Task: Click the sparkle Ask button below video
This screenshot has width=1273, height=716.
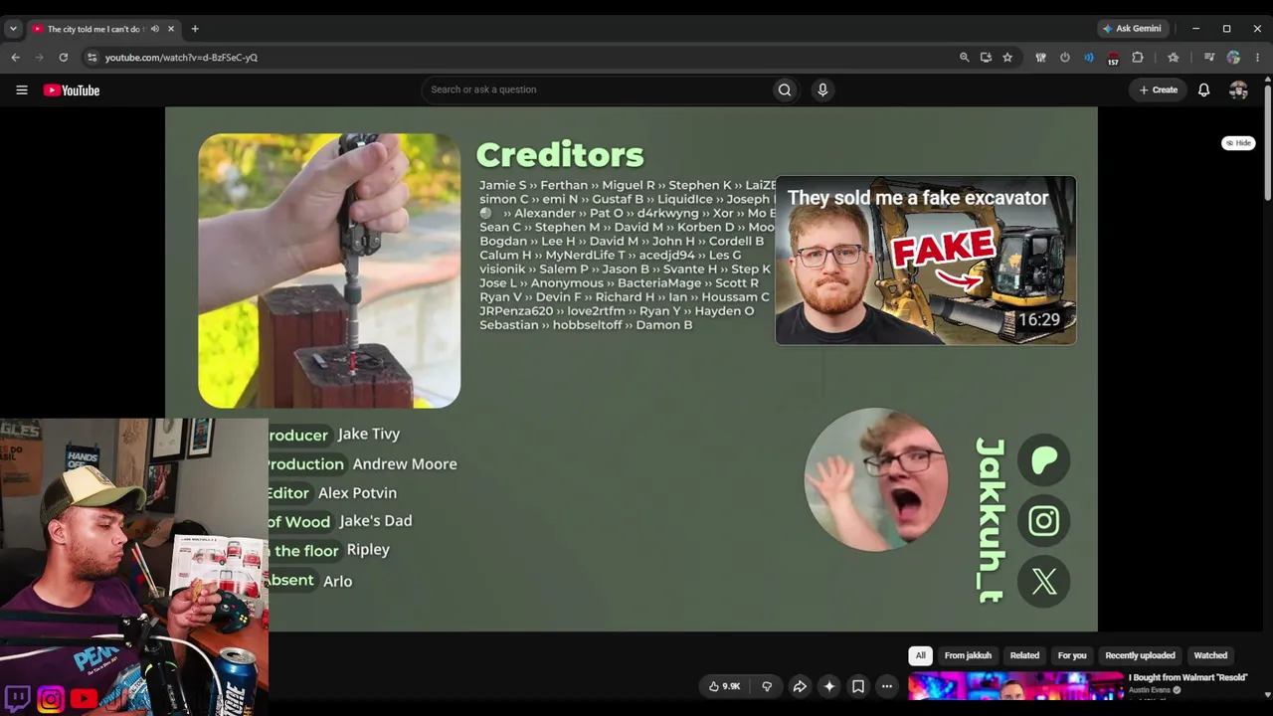Action: (x=829, y=686)
